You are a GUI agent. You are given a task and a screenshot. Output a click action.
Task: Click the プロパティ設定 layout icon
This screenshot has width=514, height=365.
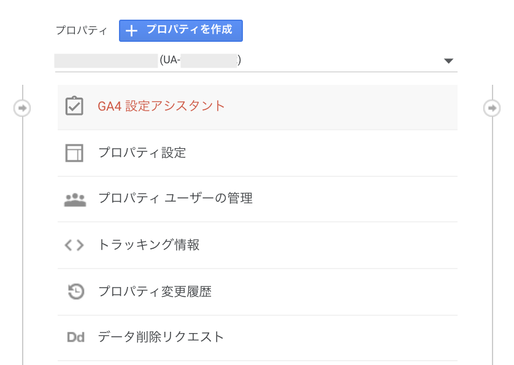74,153
